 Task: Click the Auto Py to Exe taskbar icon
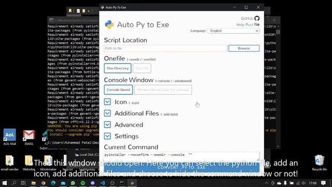[x=132, y=183]
